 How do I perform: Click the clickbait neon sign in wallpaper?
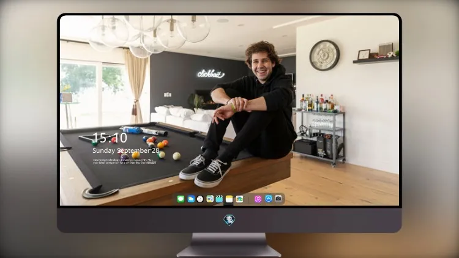(x=211, y=73)
